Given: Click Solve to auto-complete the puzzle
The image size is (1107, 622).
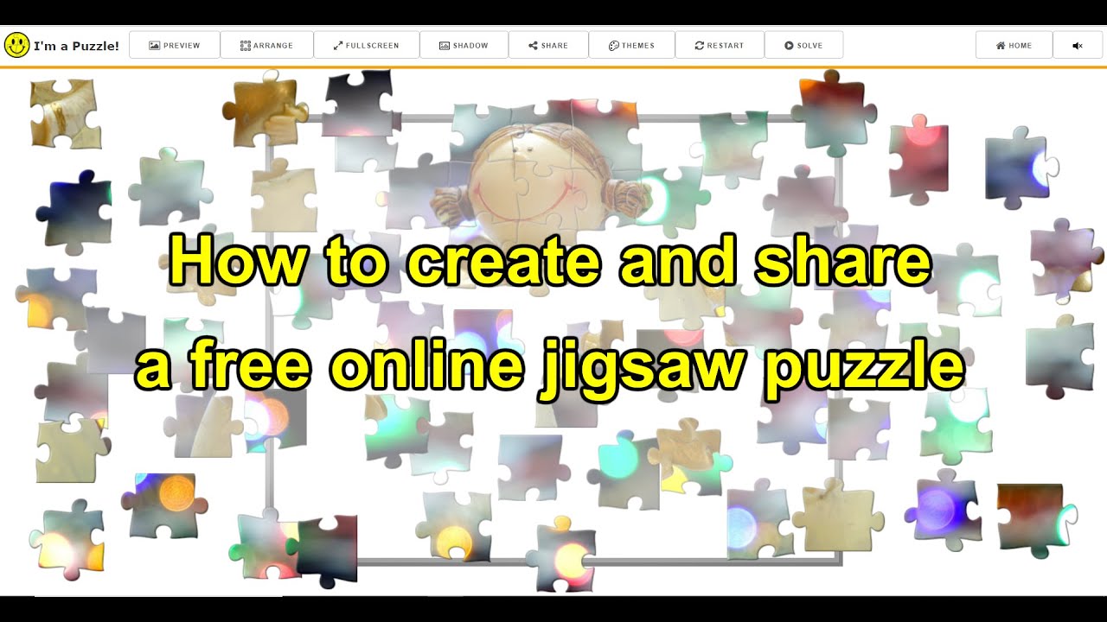Looking at the screenshot, I should pos(803,45).
